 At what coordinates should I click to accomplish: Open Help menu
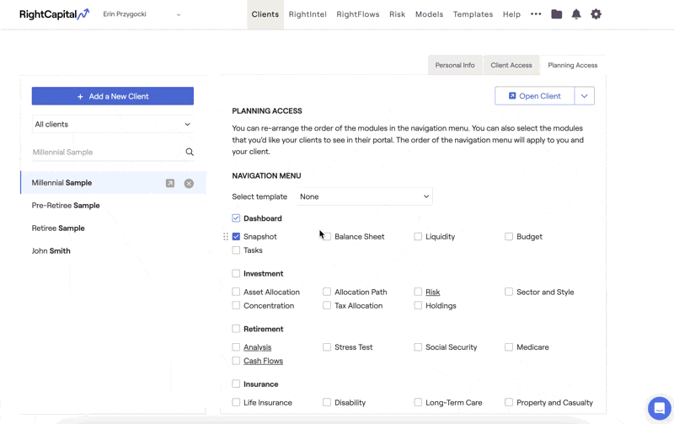point(511,14)
